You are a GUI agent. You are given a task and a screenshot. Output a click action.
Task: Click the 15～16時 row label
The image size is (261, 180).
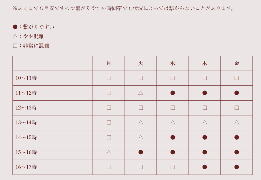(26, 152)
